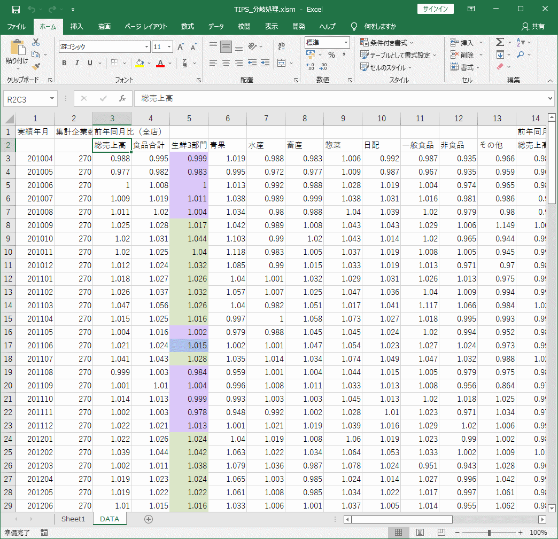
Task: Toggle Wrap Text button
Action: point(282,46)
